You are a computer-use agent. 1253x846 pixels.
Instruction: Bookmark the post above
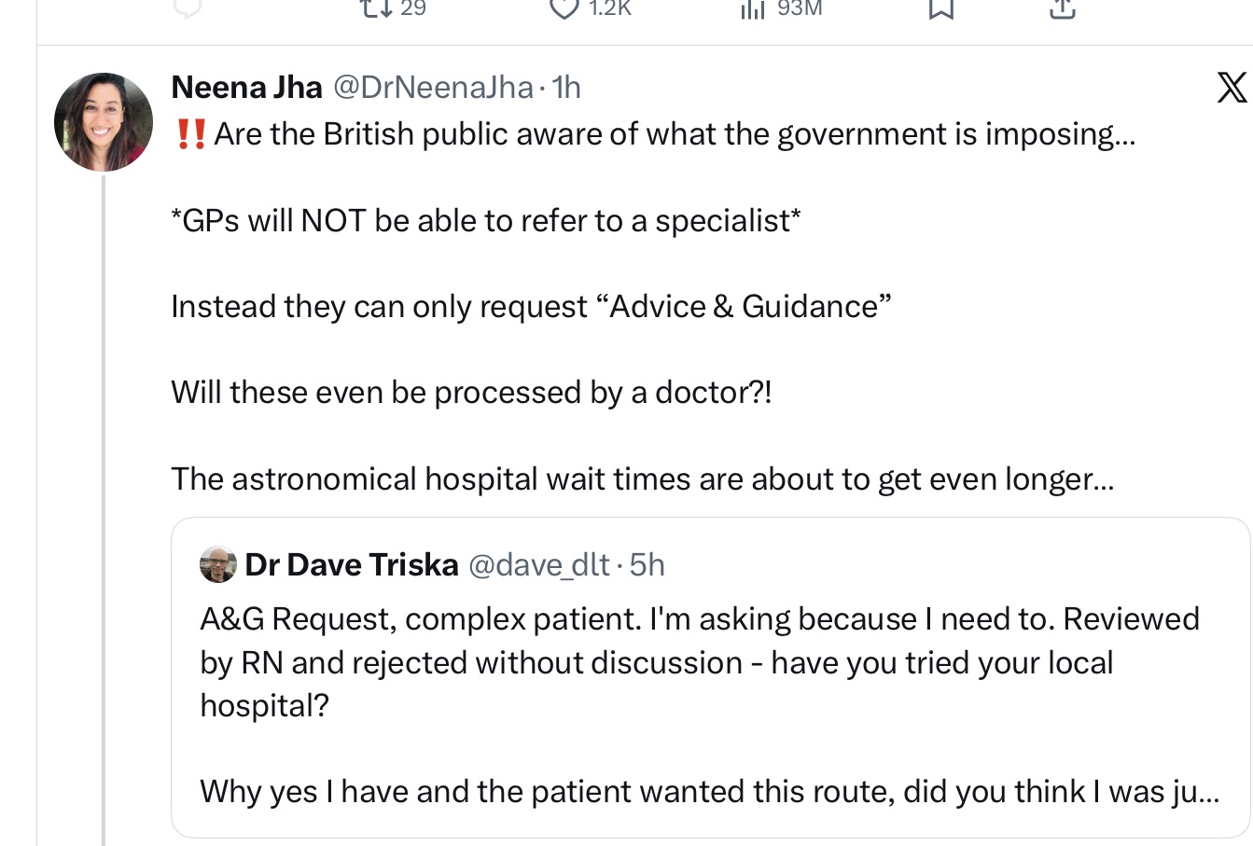click(x=941, y=8)
